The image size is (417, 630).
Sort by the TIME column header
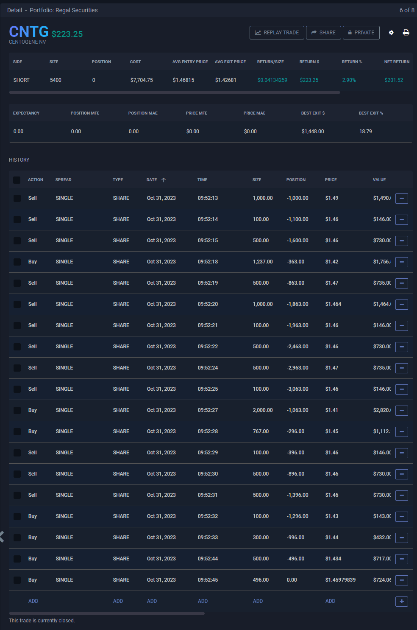click(x=202, y=180)
